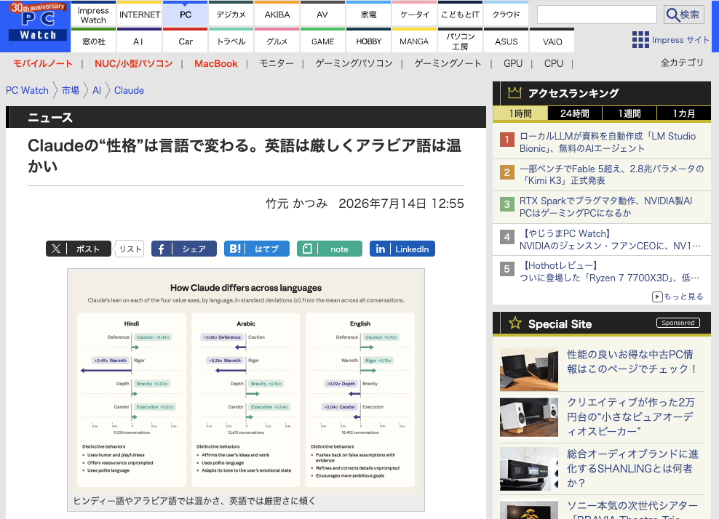Open the VAIO section
Screen dimensions: 719x519
(x=552, y=41)
